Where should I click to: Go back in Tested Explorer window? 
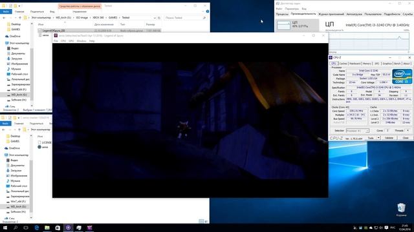(4, 18)
